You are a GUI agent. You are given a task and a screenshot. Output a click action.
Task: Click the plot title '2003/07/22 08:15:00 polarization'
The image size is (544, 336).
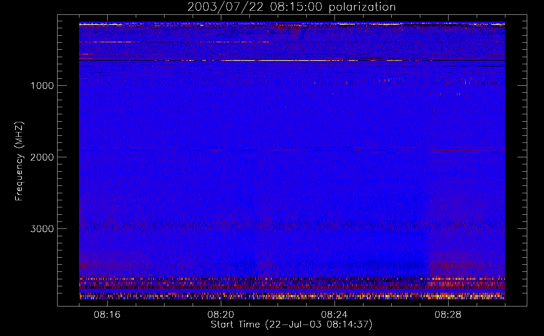[x=292, y=7]
